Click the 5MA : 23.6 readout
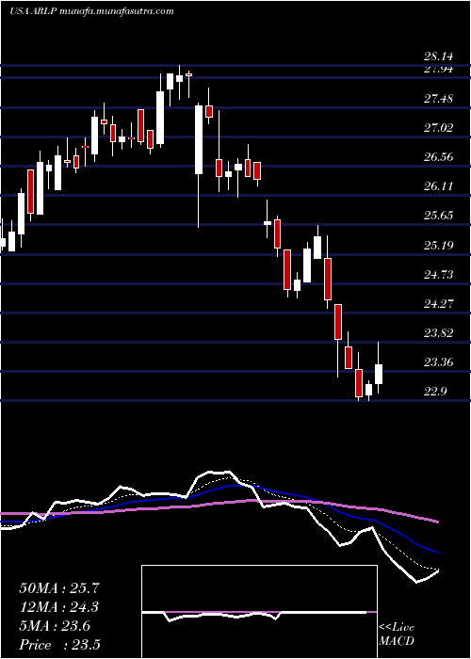Image resolution: width=471 pixels, height=659 pixels. coord(55,626)
